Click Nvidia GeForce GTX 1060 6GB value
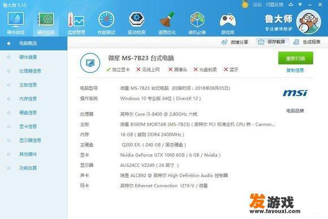The image size is (328, 219). point(170,155)
